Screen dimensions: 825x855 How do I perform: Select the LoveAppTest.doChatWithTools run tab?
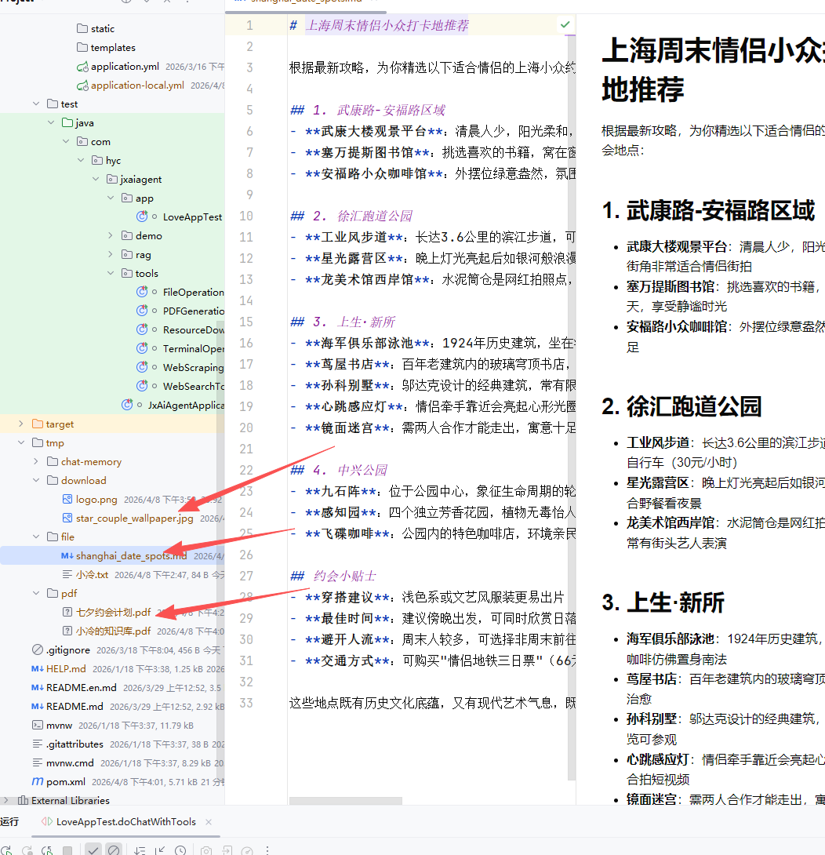(126, 822)
